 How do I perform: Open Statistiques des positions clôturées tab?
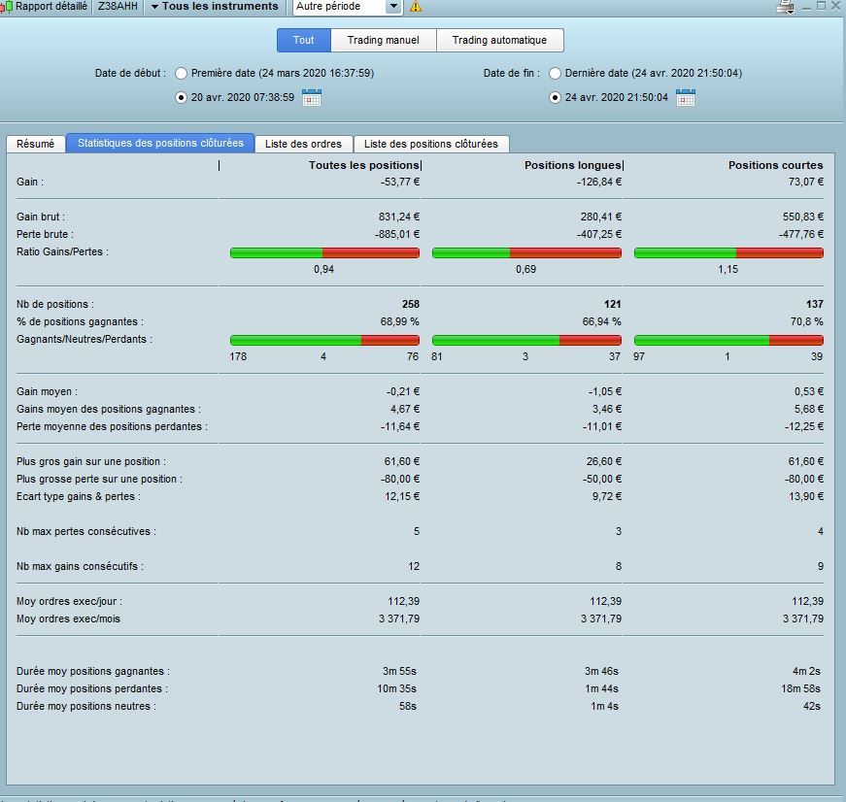[160, 143]
